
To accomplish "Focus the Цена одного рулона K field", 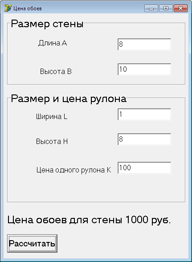I will [x=144, y=168].
